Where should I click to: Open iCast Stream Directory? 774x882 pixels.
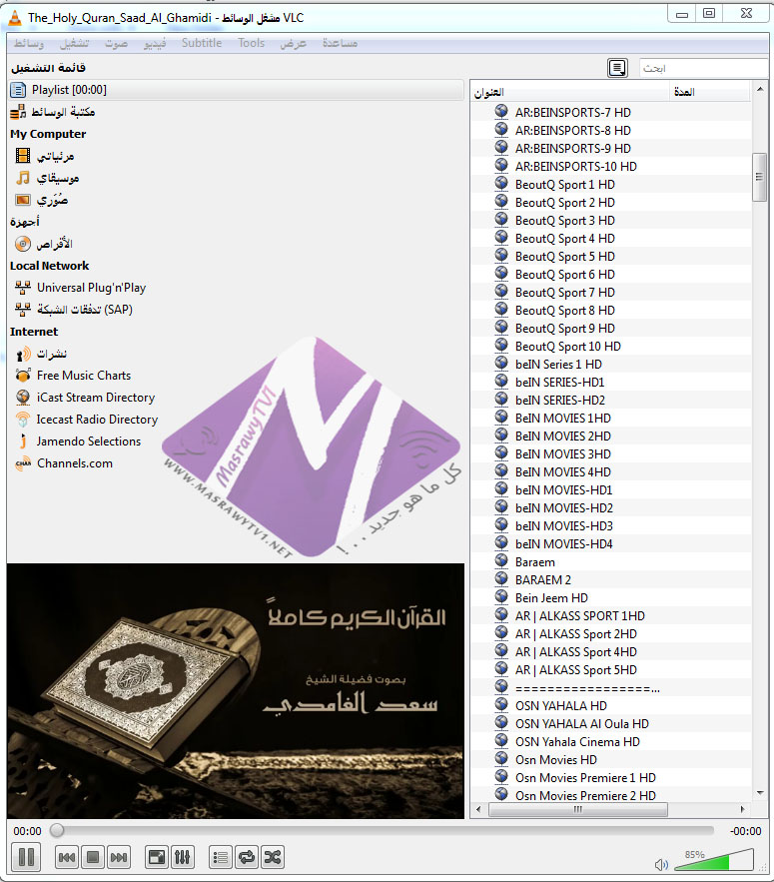pyautogui.click(x=86, y=398)
